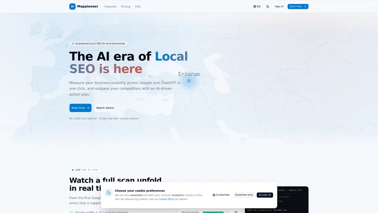The image size is (378, 213).
Task: Click the terminal demo panel
Action: pyautogui.click(x=293, y=200)
